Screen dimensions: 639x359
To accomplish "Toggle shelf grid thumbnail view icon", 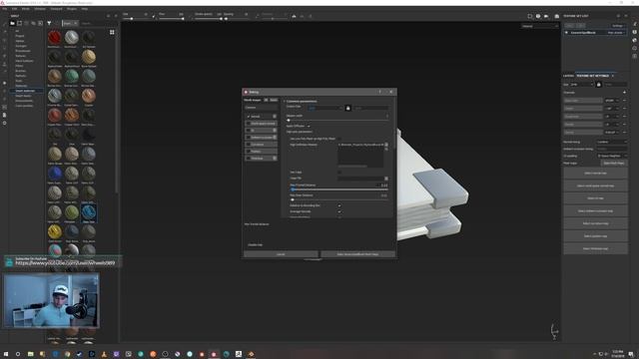I will (x=112, y=32).
